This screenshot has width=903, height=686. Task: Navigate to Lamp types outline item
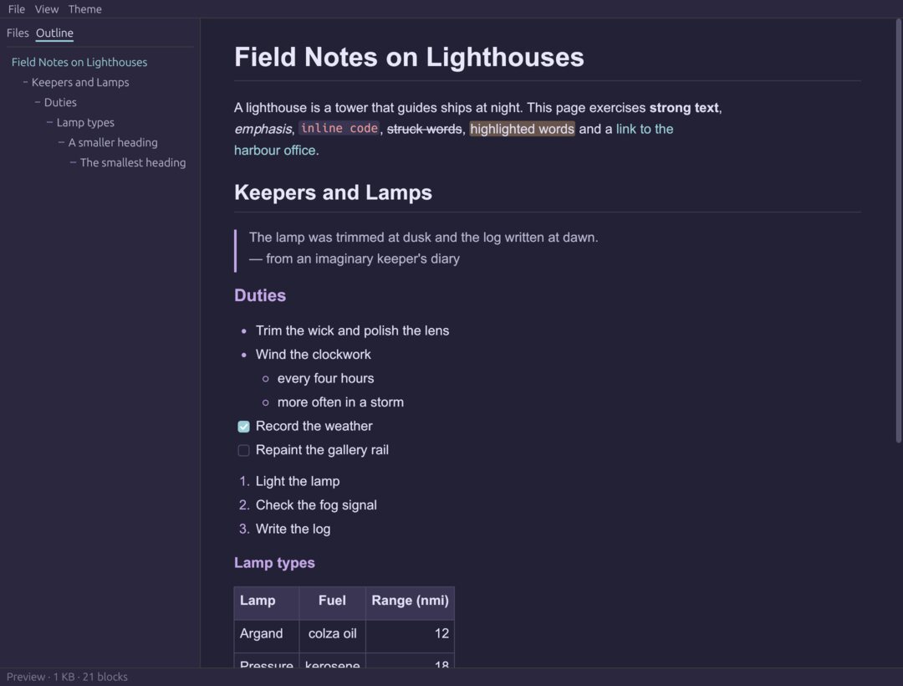point(85,123)
